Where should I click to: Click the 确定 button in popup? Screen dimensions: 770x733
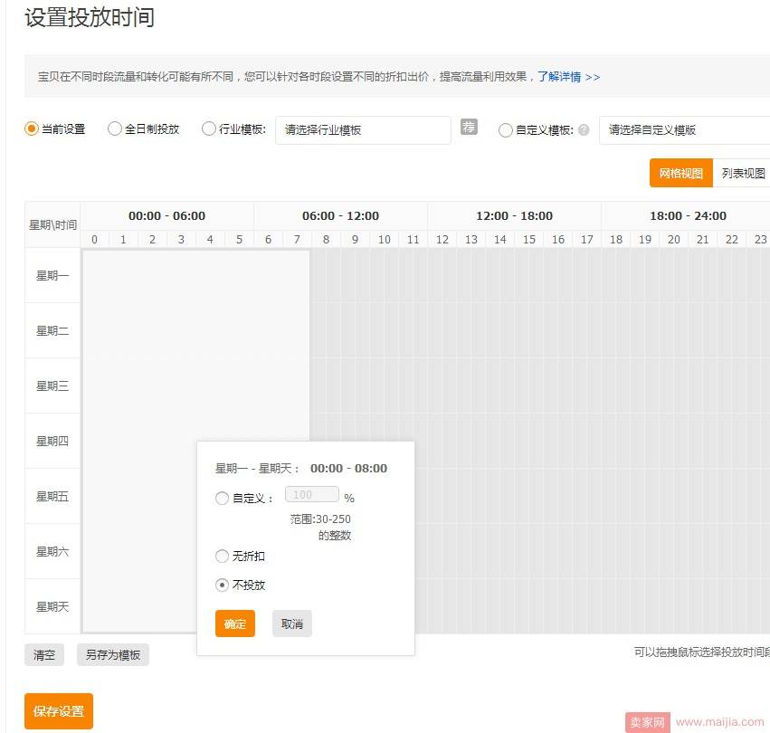234,624
